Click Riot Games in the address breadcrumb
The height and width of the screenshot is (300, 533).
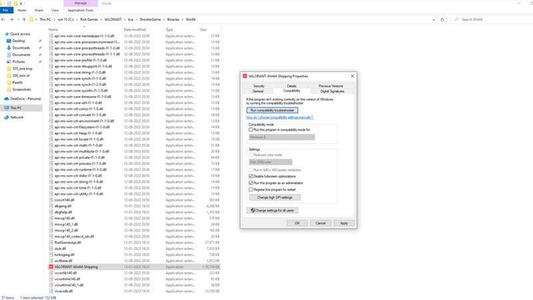(x=89, y=19)
